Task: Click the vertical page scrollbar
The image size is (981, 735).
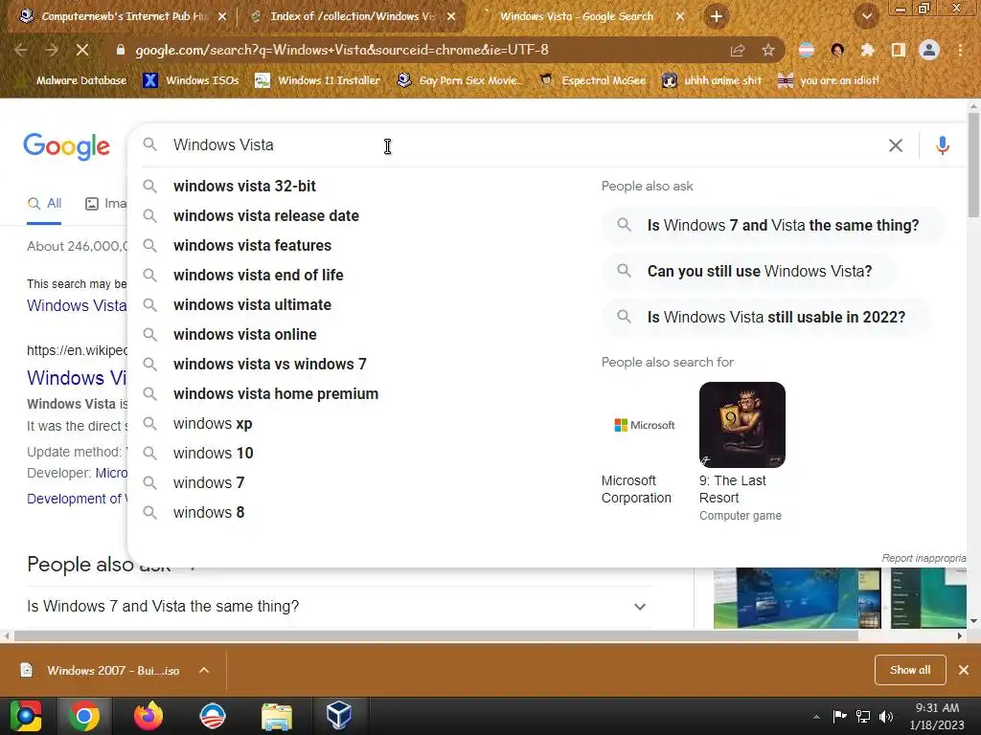Action: [973, 166]
